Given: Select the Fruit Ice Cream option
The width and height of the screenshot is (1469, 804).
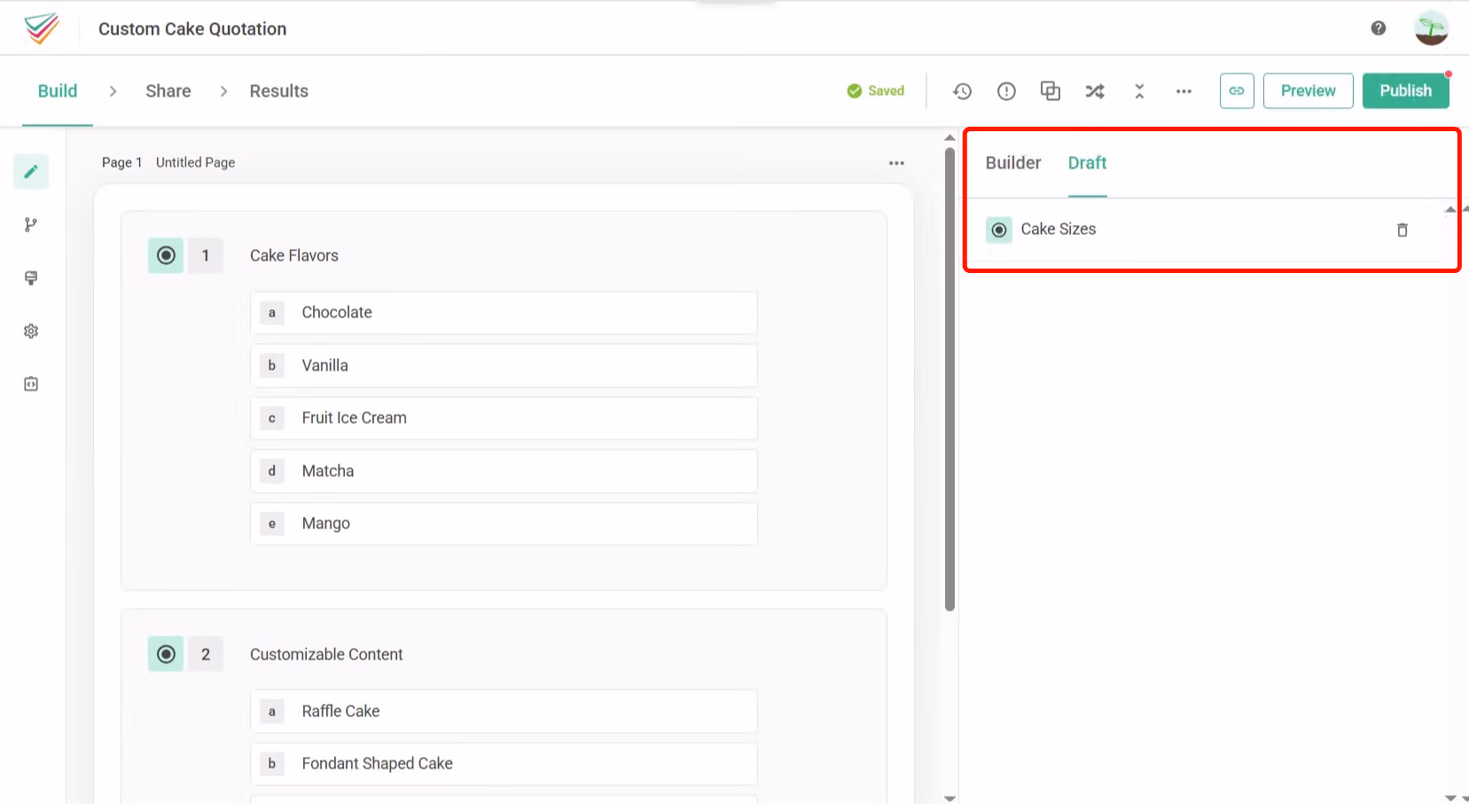Looking at the screenshot, I should click(504, 418).
